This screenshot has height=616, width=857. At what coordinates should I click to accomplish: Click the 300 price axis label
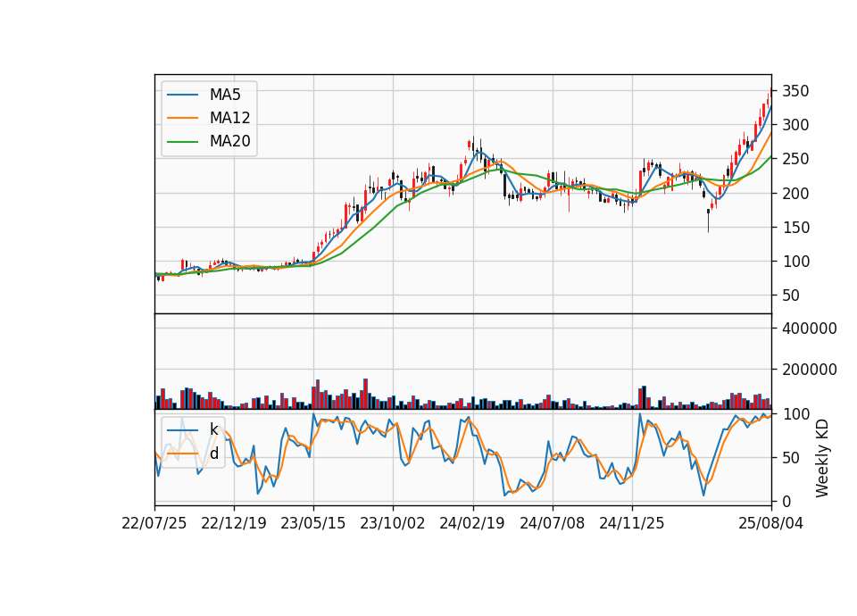795,125
